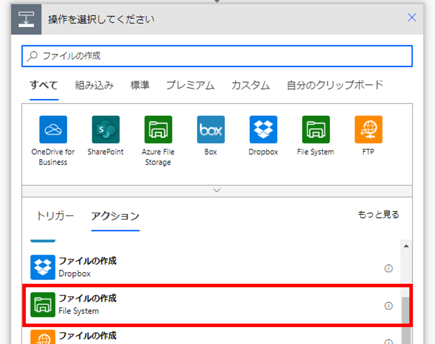Select the アクション tab
The height and width of the screenshot is (344, 435).
point(115,216)
